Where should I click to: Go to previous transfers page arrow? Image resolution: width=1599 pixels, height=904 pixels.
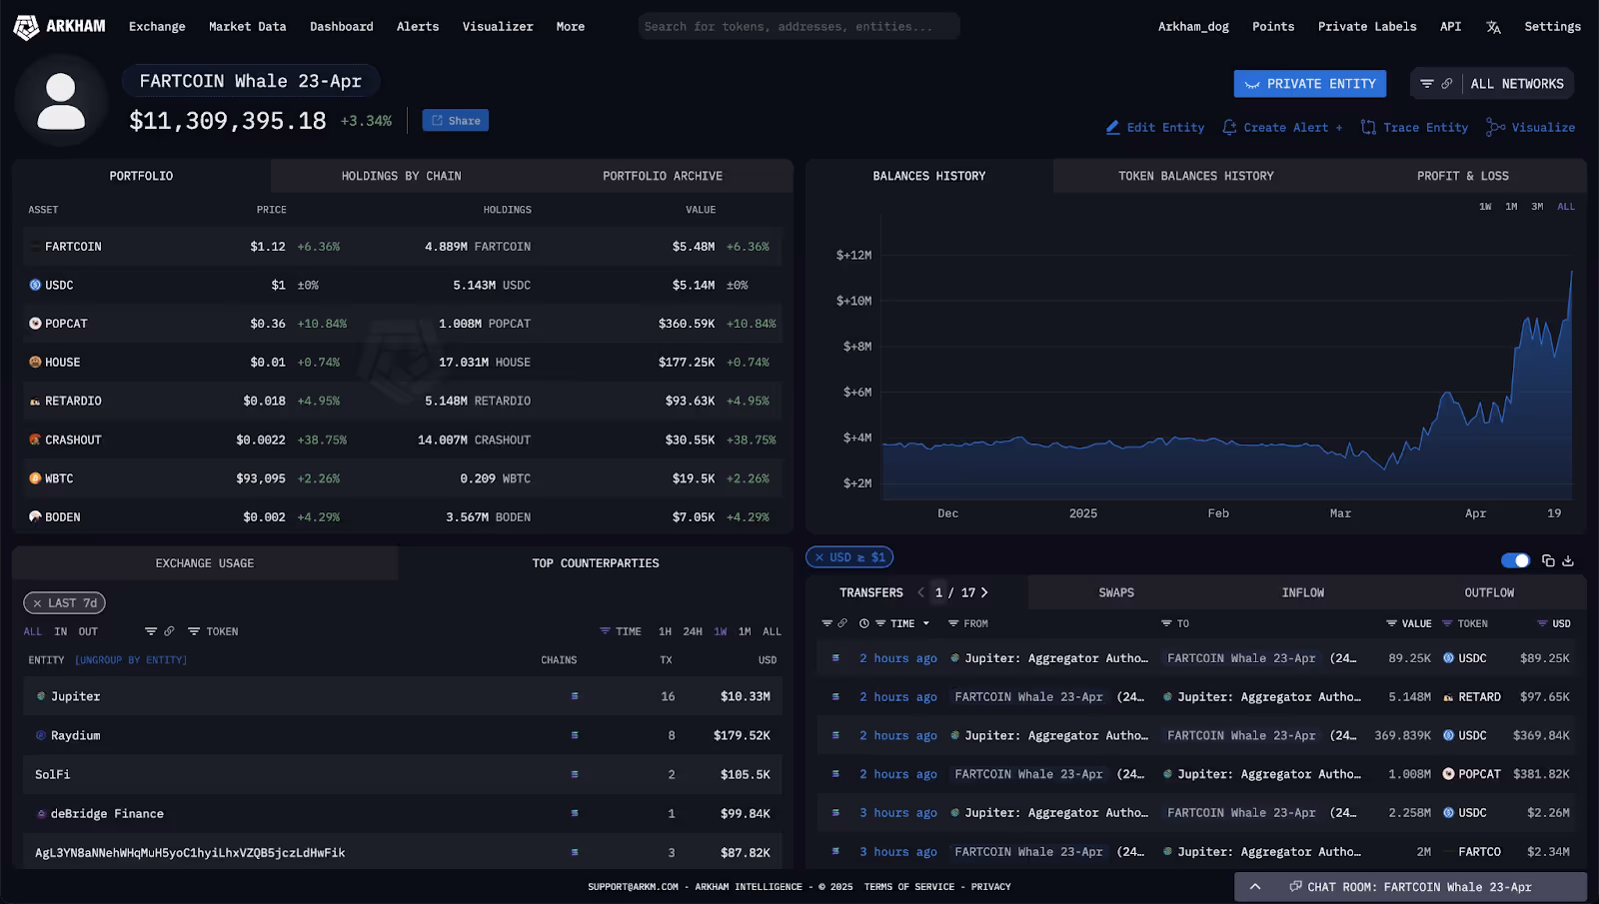tap(920, 592)
